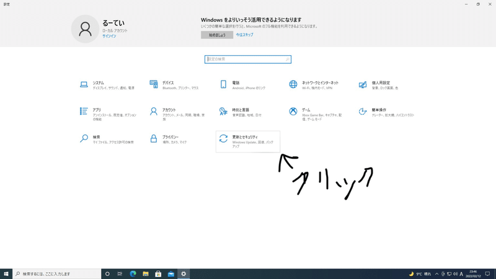
Task: Open the アカウント settings category
Action: 178,114
